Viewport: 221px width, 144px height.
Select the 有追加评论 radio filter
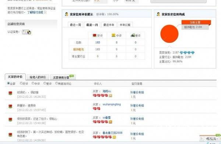tap(56, 83)
